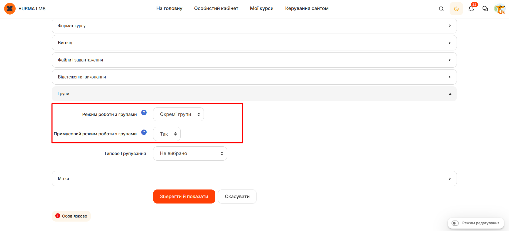Screen dimensions: 509x231
Task: Click the Типове Групування label
Action: pos(125,153)
